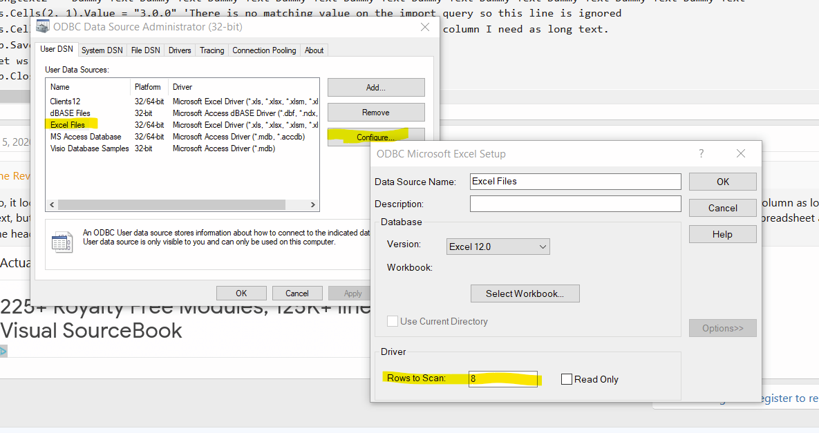Click the Add... button
Screen dimensions: 819x433
coord(376,88)
